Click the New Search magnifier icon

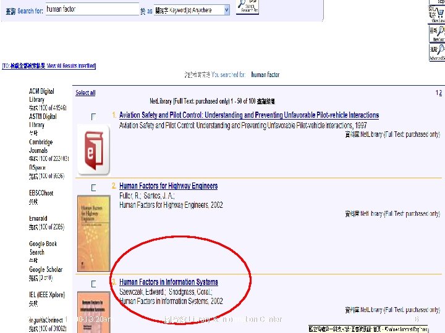coord(437,34)
